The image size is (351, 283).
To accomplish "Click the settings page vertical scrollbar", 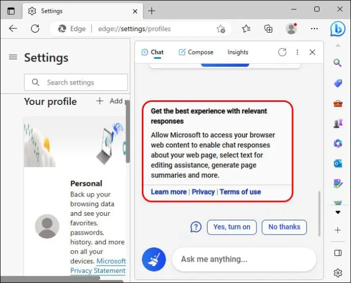I will [127, 131].
